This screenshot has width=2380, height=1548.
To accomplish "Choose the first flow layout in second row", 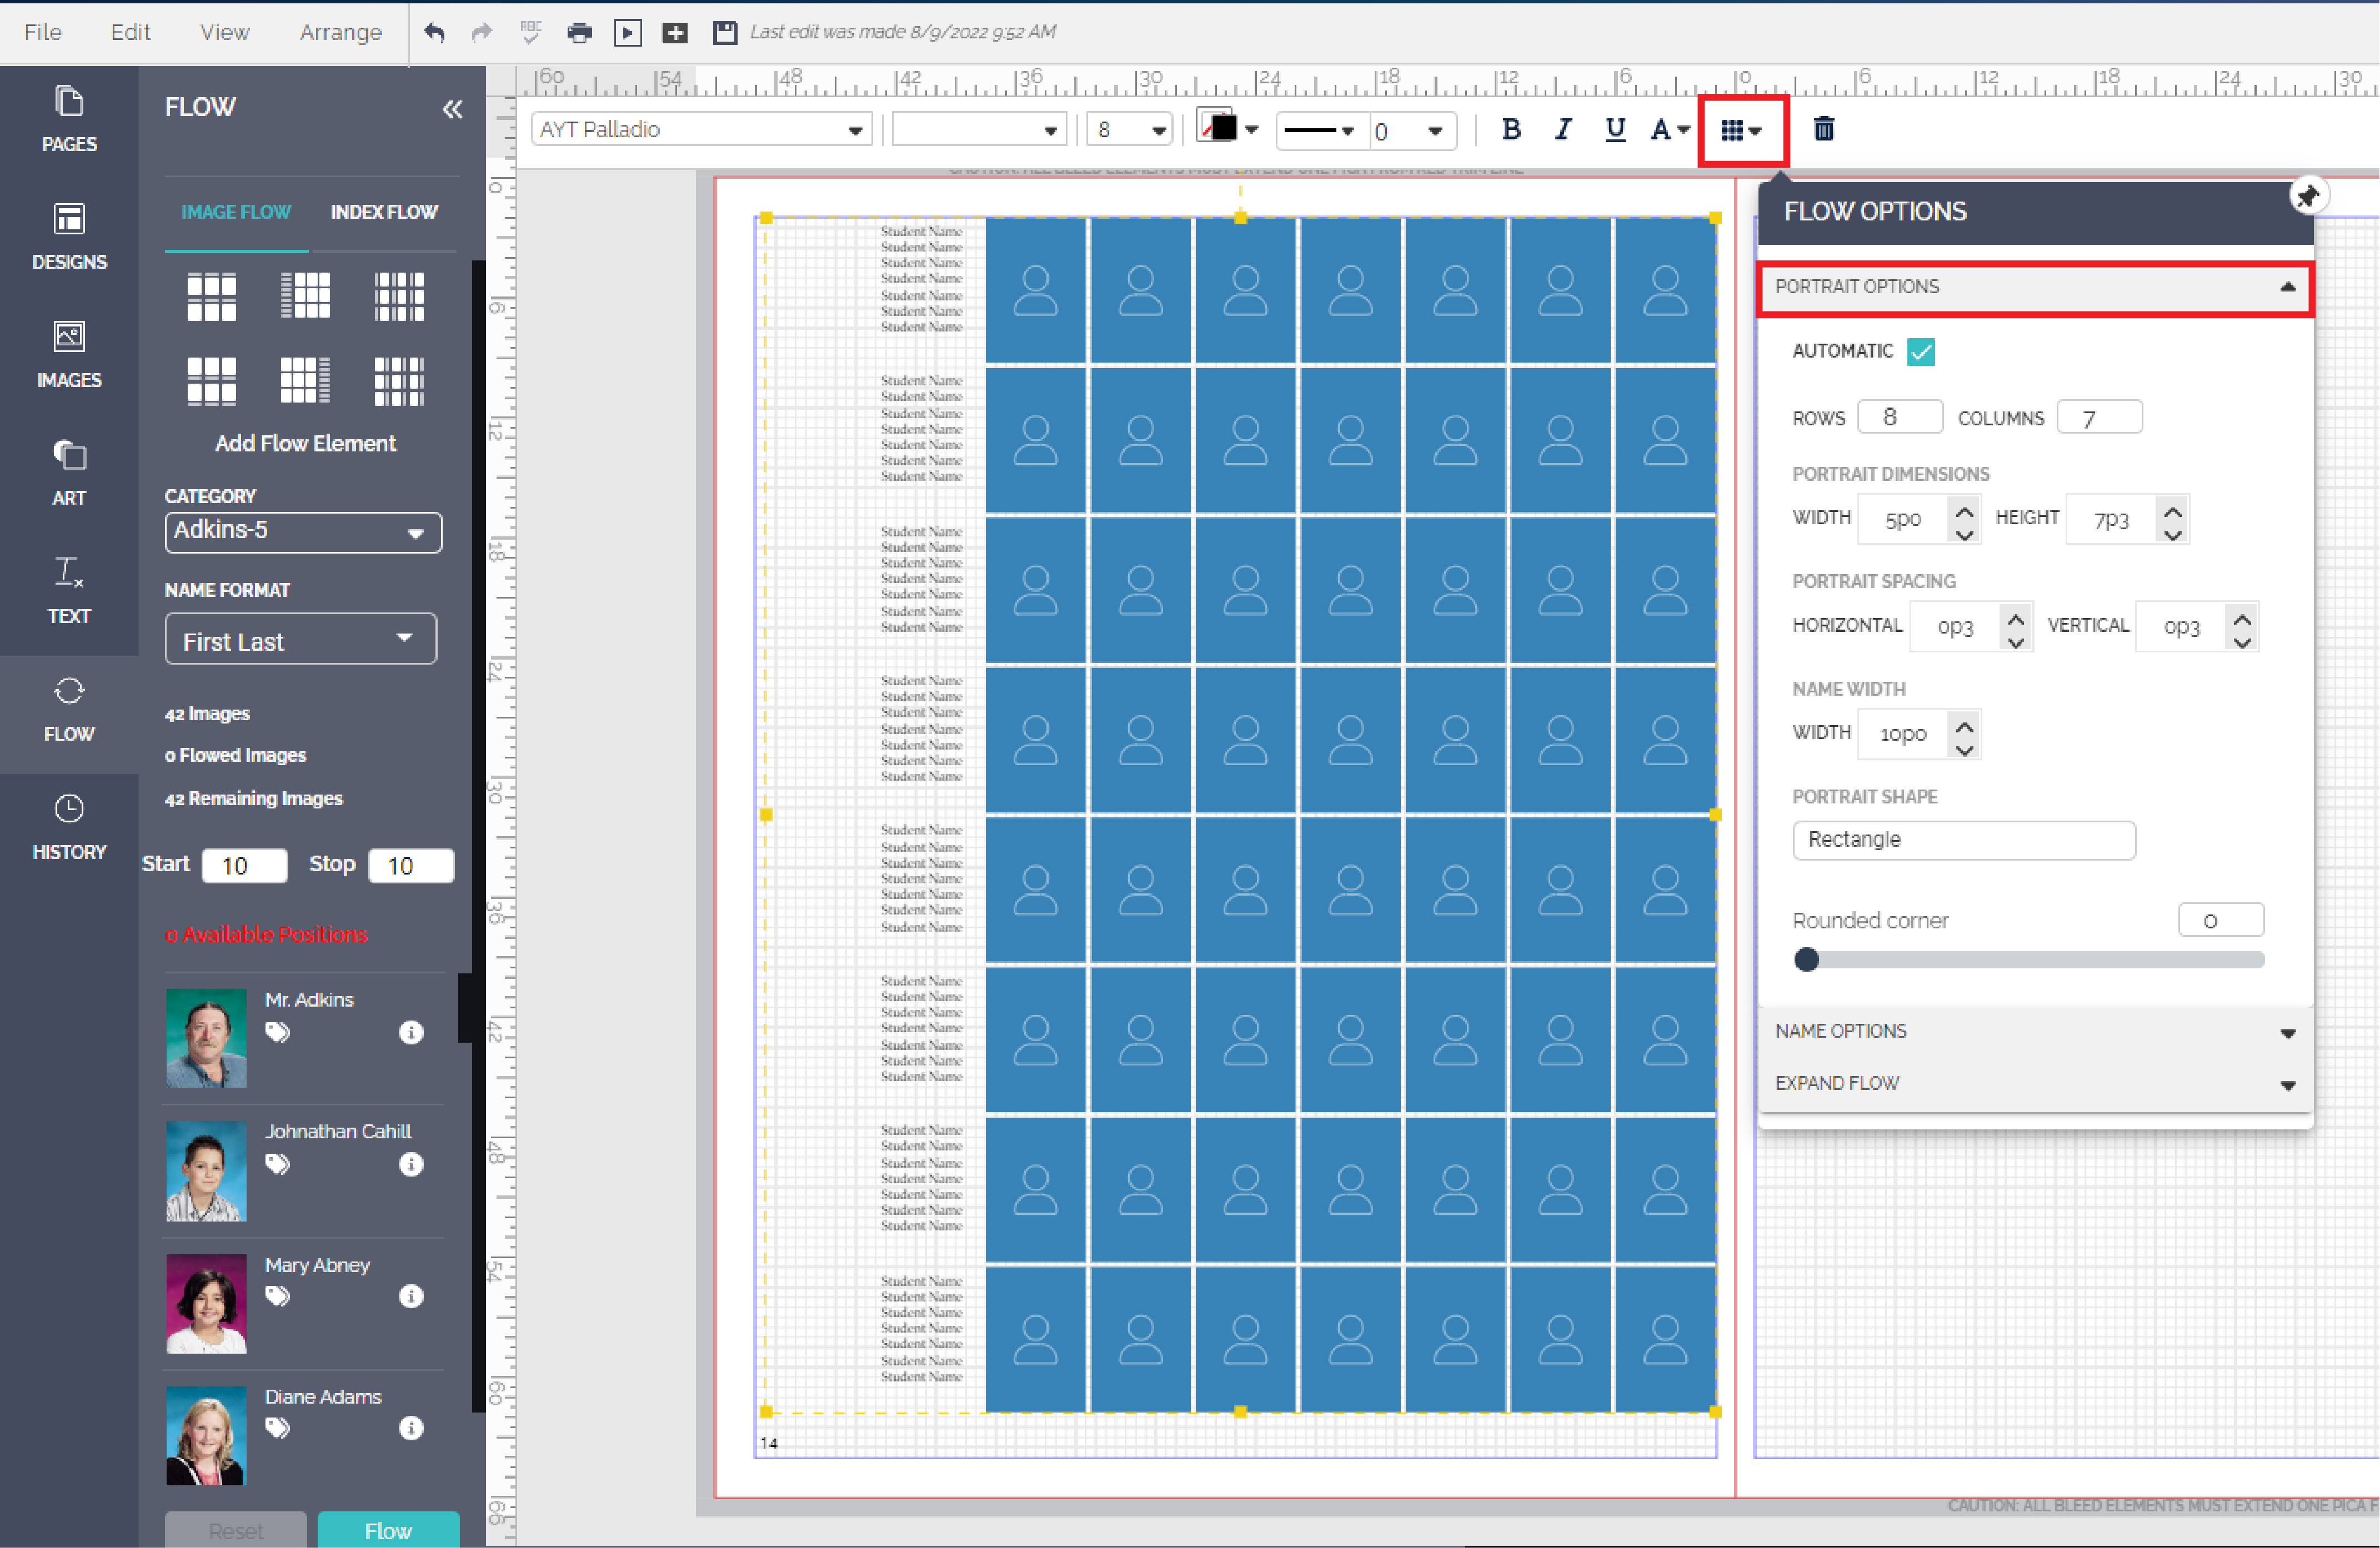I will click(x=211, y=381).
